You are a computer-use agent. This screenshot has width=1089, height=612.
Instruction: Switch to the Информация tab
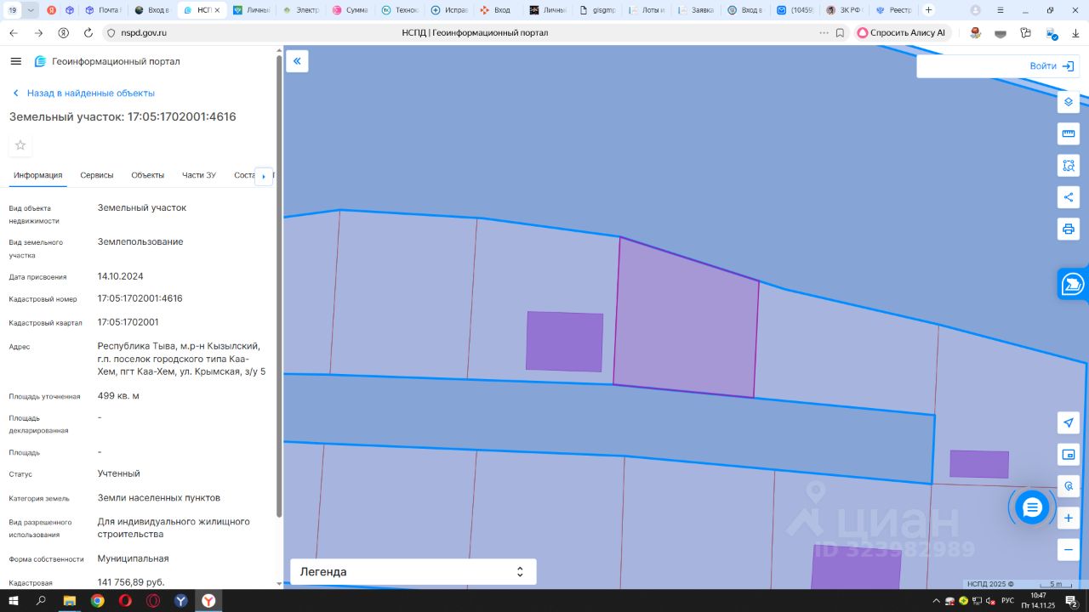[38, 175]
